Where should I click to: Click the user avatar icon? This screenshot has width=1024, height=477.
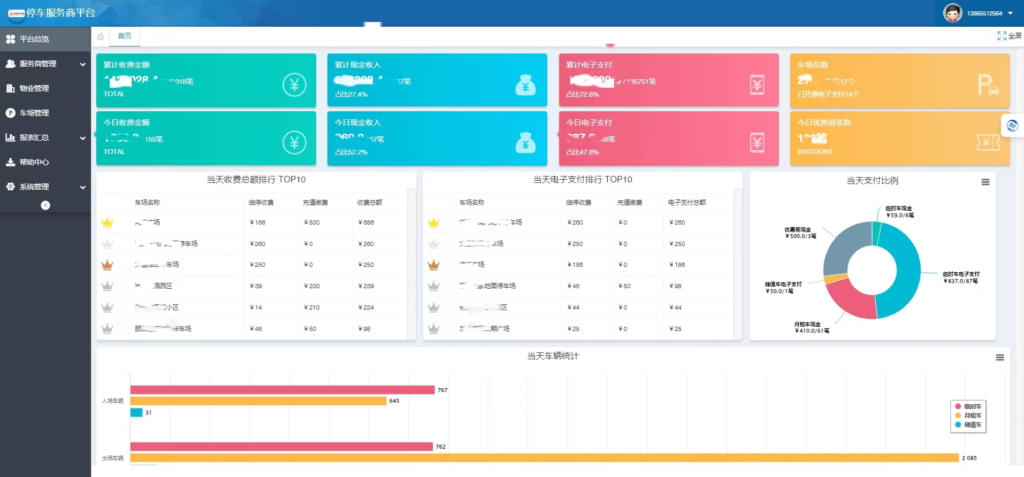(952, 13)
